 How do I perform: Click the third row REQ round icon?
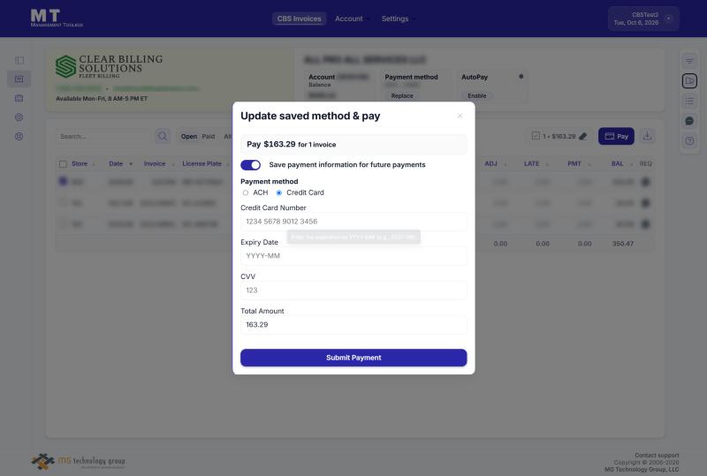(646, 223)
